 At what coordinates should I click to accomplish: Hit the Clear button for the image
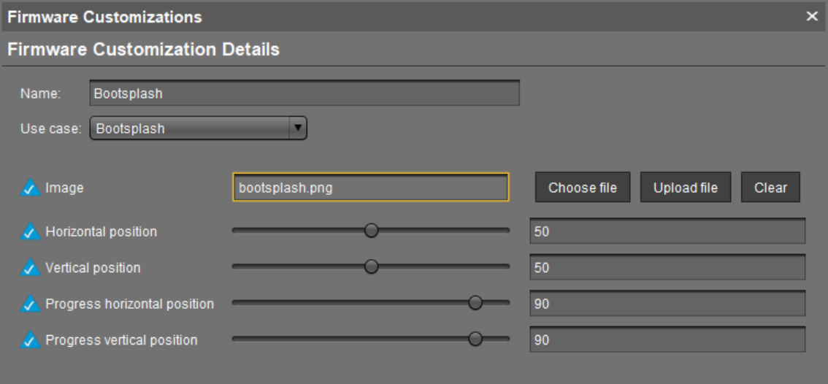tap(770, 188)
